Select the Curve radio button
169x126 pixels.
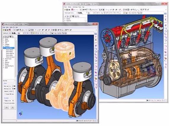coord(5,94)
